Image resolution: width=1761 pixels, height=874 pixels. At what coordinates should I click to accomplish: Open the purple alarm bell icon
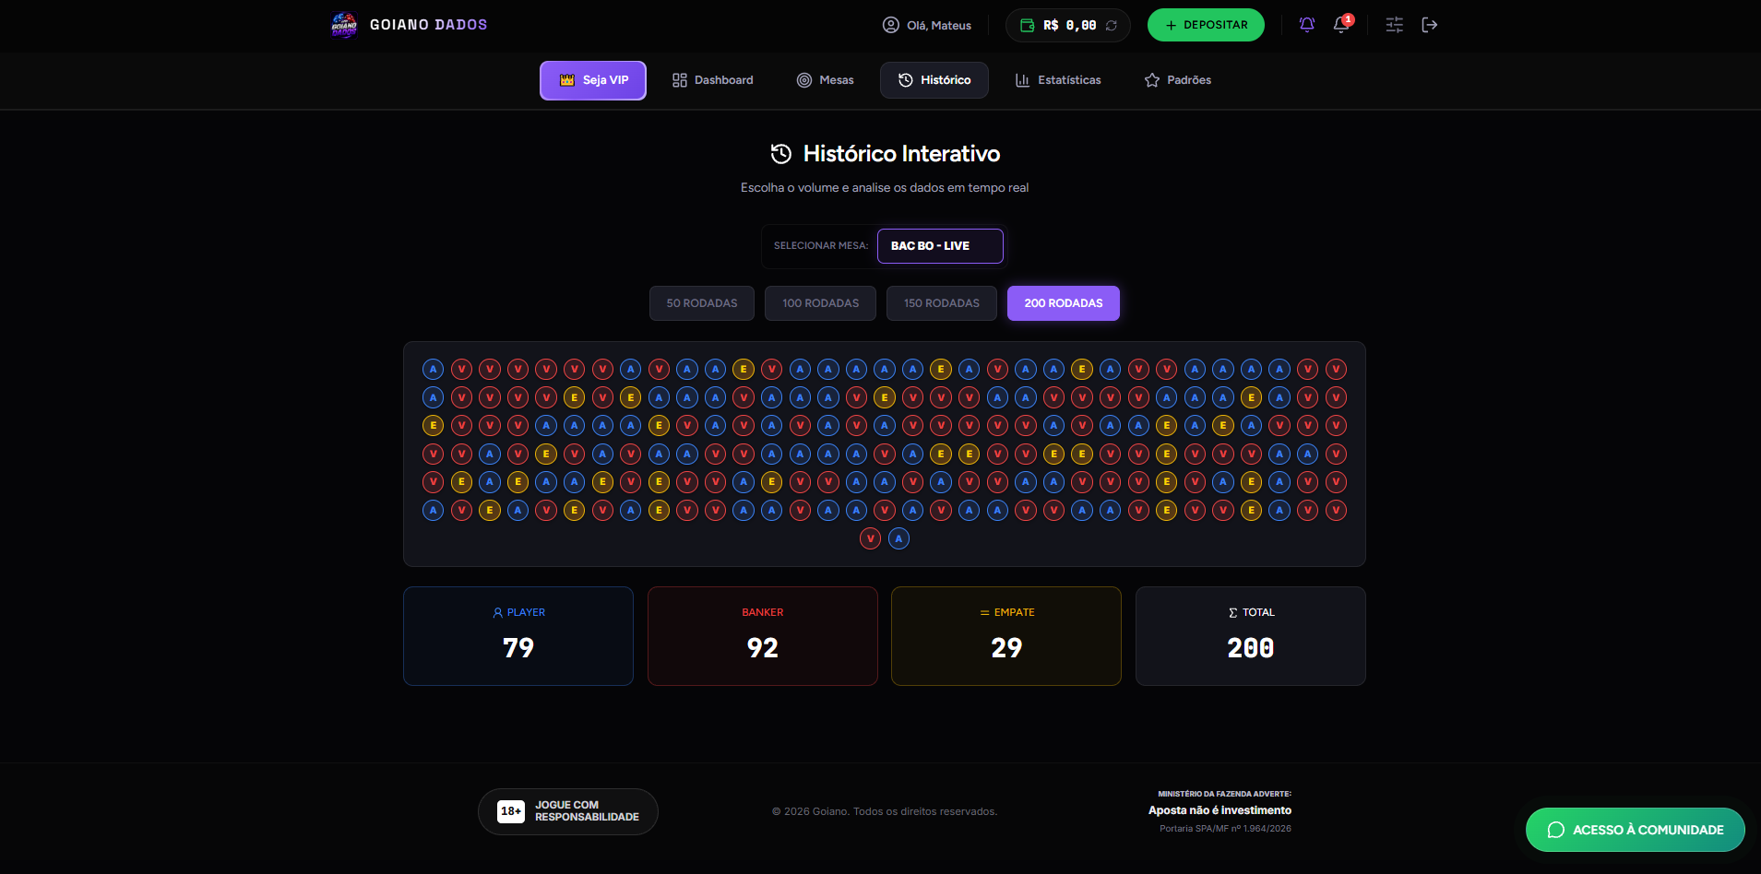click(x=1306, y=25)
